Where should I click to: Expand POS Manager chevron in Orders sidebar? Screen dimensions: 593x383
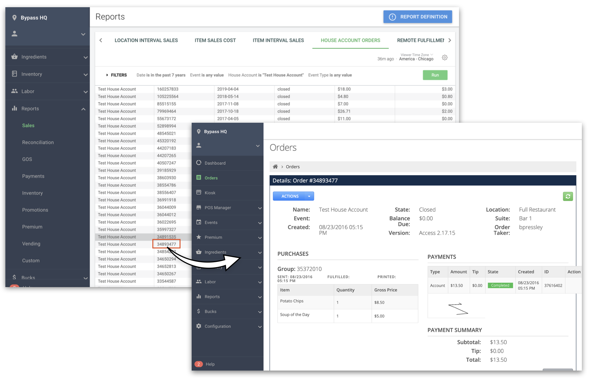pyautogui.click(x=260, y=208)
